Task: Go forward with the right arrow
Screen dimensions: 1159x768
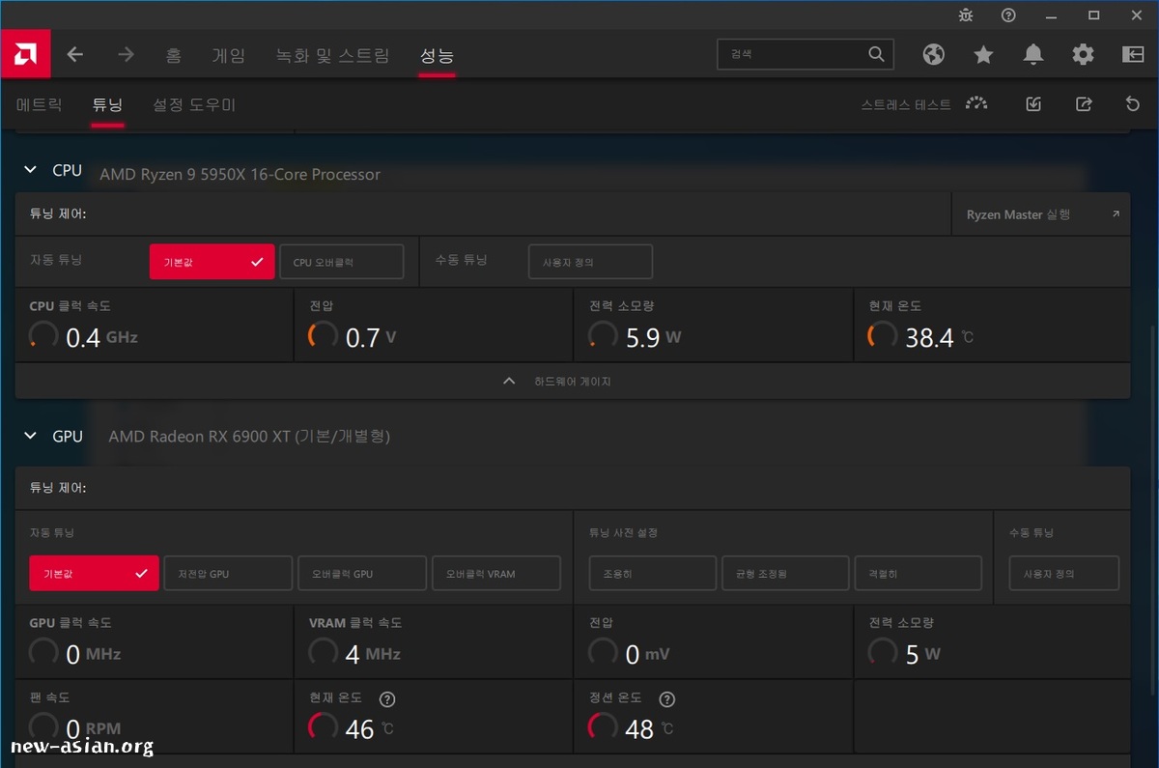Action: click(x=126, y=55)
